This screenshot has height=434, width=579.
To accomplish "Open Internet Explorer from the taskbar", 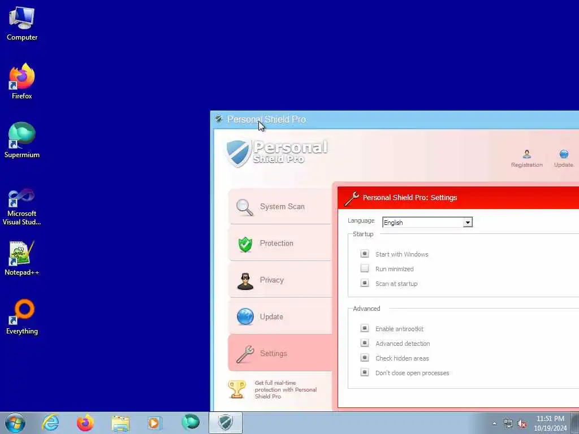I will click(x=50, y=423).
